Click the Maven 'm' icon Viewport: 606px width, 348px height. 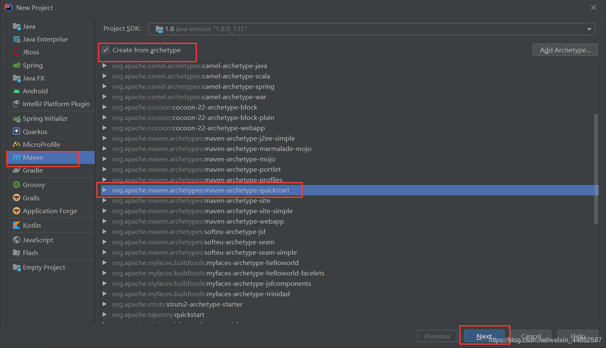click(17, 157)
